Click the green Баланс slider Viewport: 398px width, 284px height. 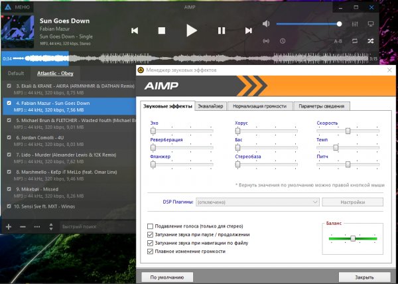tap(353, 239)
